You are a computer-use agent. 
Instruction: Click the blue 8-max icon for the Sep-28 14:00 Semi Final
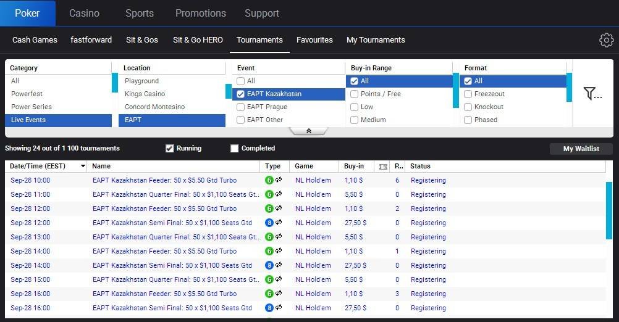[x=269, y=265]
